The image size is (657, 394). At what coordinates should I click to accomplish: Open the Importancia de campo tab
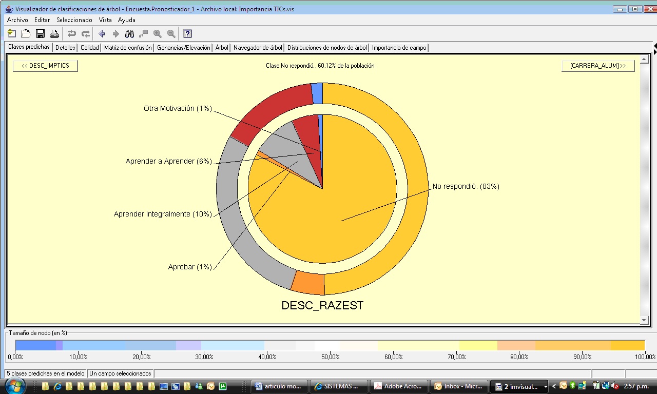pos(399,48)
